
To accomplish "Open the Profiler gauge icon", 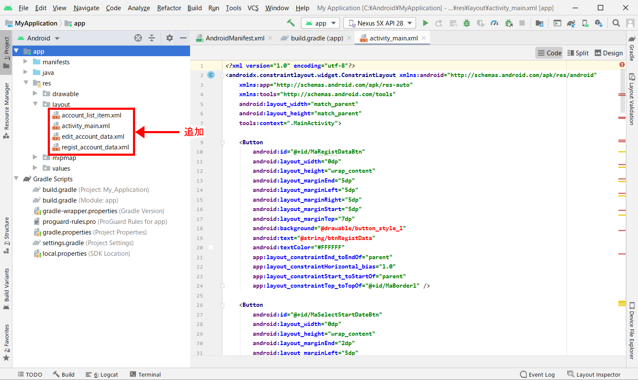I will pos(494,23).
